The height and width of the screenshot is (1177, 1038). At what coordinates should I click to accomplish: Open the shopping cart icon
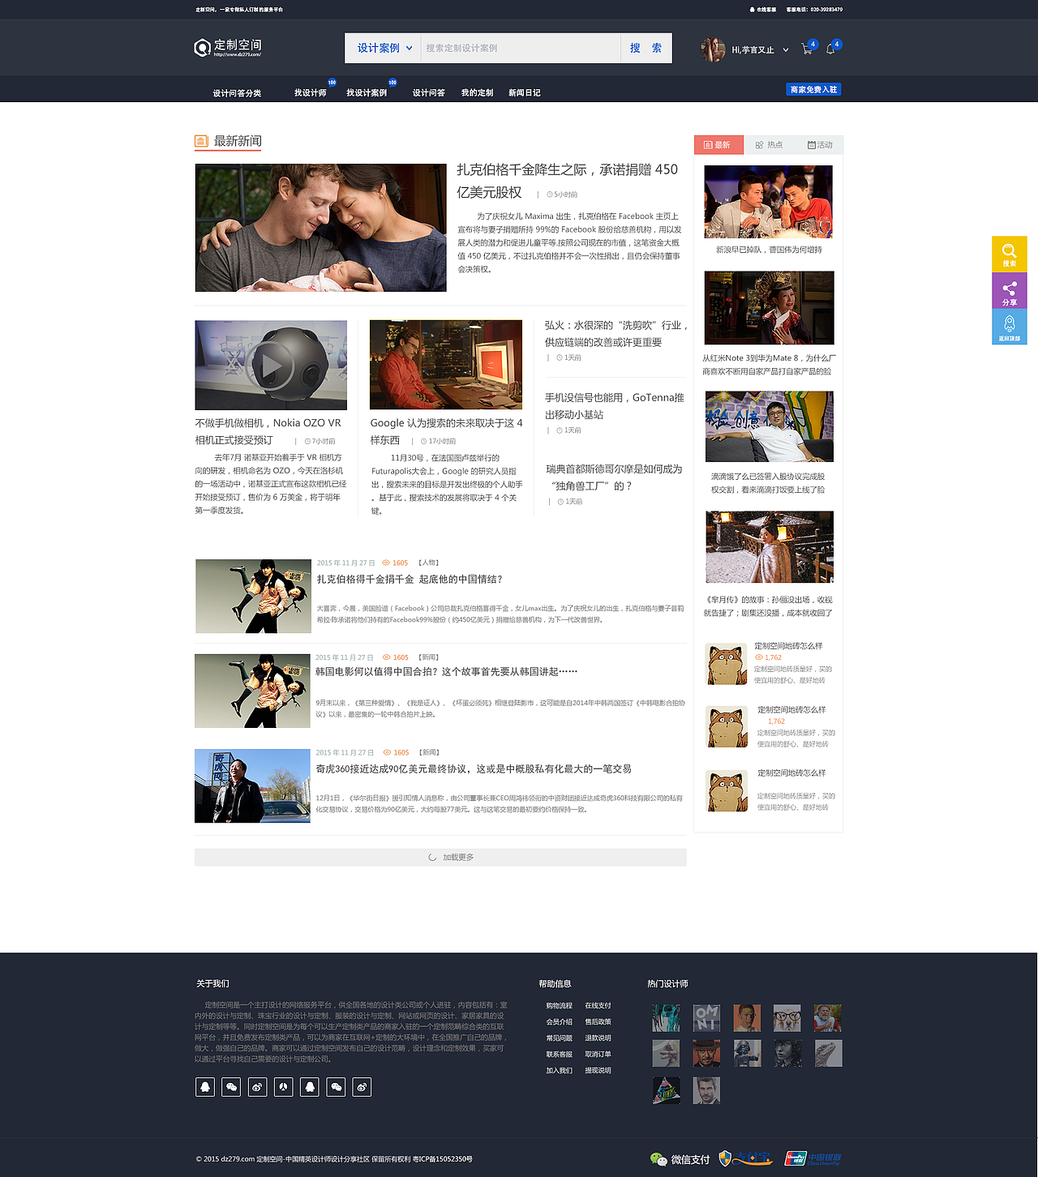[807, 49]
